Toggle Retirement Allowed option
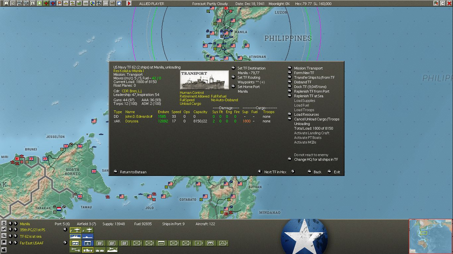The width and height of the screenshot is (453, 254). [195, 96]
